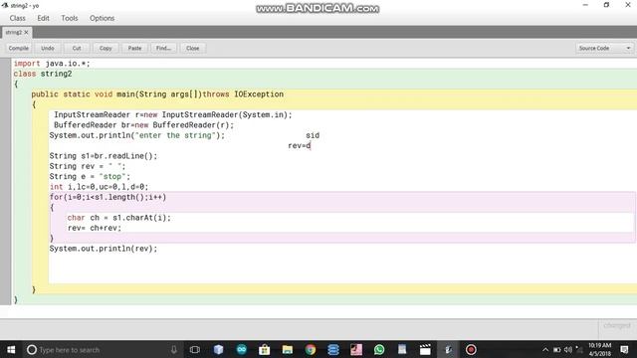Image resolution: width=637 pixels, height=358 pixels.
Task: Click the taskbar microphone icon
Action: (174, 349)
